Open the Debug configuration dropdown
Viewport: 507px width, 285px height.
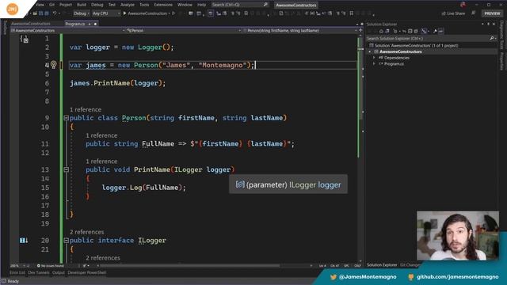click(x=81, y=13)
